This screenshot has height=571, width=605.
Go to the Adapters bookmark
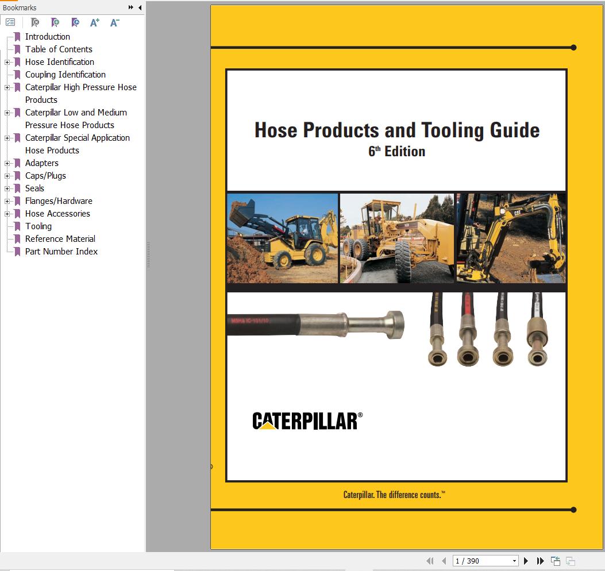click(42, 163)
